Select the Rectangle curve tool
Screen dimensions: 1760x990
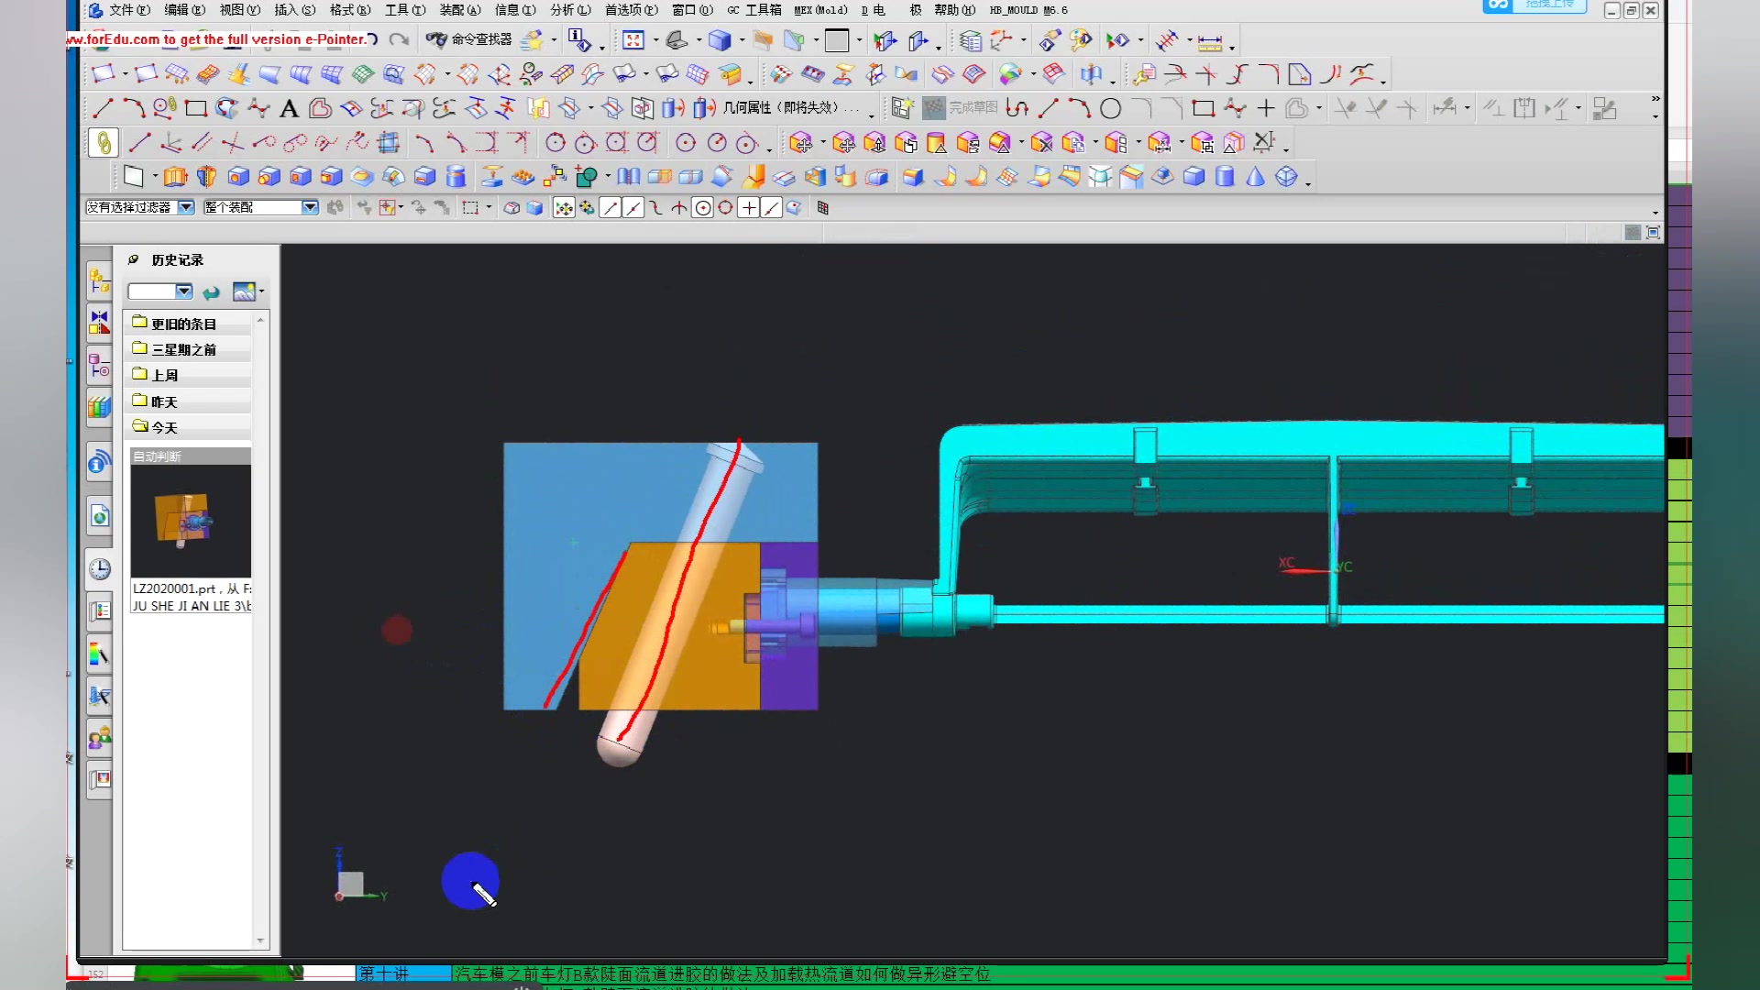point(195,109)
